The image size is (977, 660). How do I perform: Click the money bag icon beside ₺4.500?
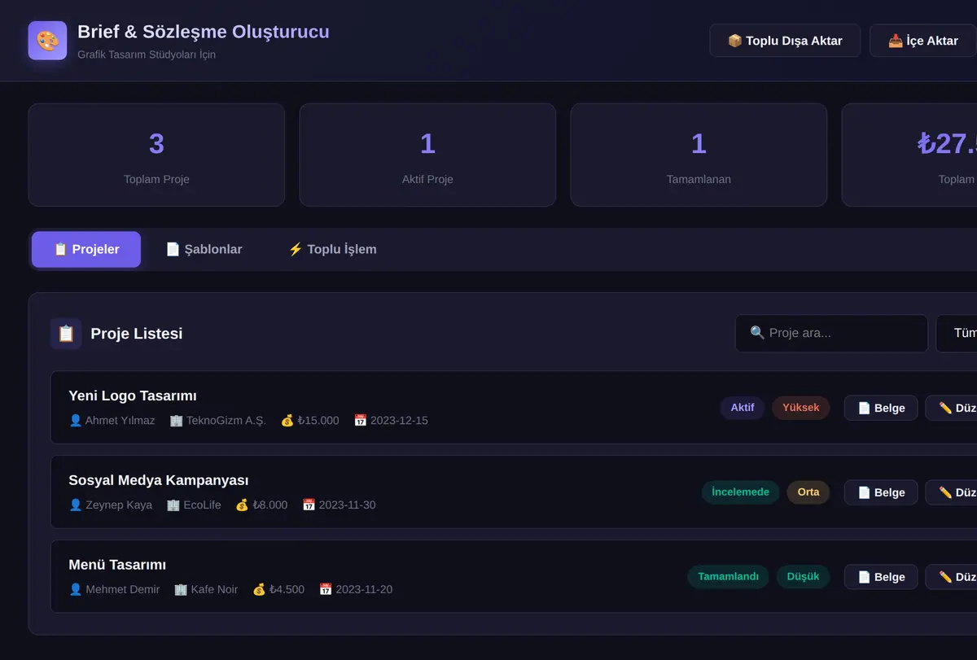pyautogui.click(x=259, y=590)
